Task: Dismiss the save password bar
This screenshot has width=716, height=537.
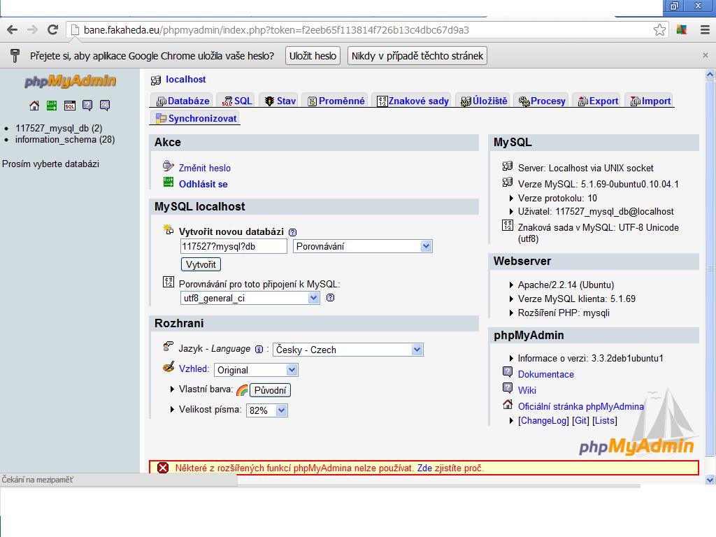Action: pyautogui.click(x=706, y=55)
